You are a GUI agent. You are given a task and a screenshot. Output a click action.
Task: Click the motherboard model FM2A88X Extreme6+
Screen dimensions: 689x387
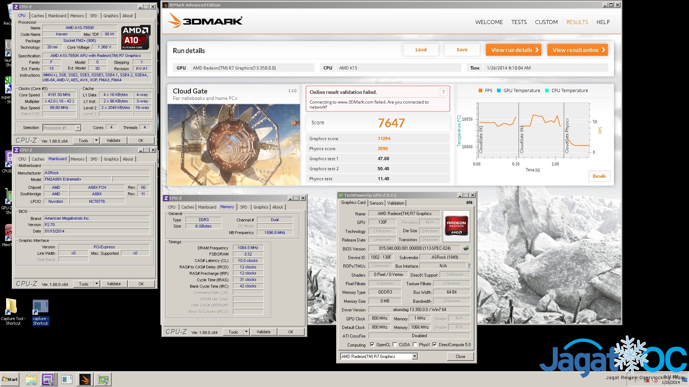[77, 179]
